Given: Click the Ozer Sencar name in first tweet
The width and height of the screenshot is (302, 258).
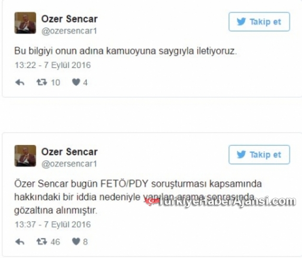Looking at the screenshot, I should click(70, 19).
